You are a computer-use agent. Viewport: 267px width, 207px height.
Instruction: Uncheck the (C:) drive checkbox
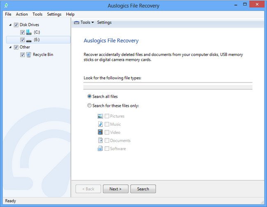click(x=22, y=32)
